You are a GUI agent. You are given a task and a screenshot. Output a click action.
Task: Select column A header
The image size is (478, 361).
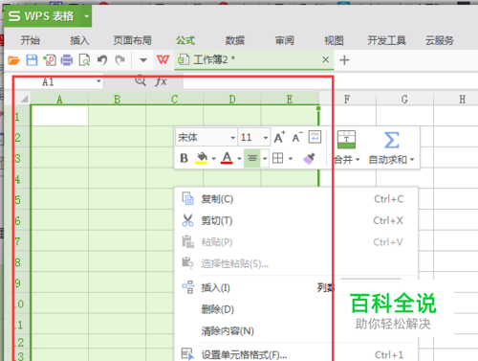click(59, 100)
